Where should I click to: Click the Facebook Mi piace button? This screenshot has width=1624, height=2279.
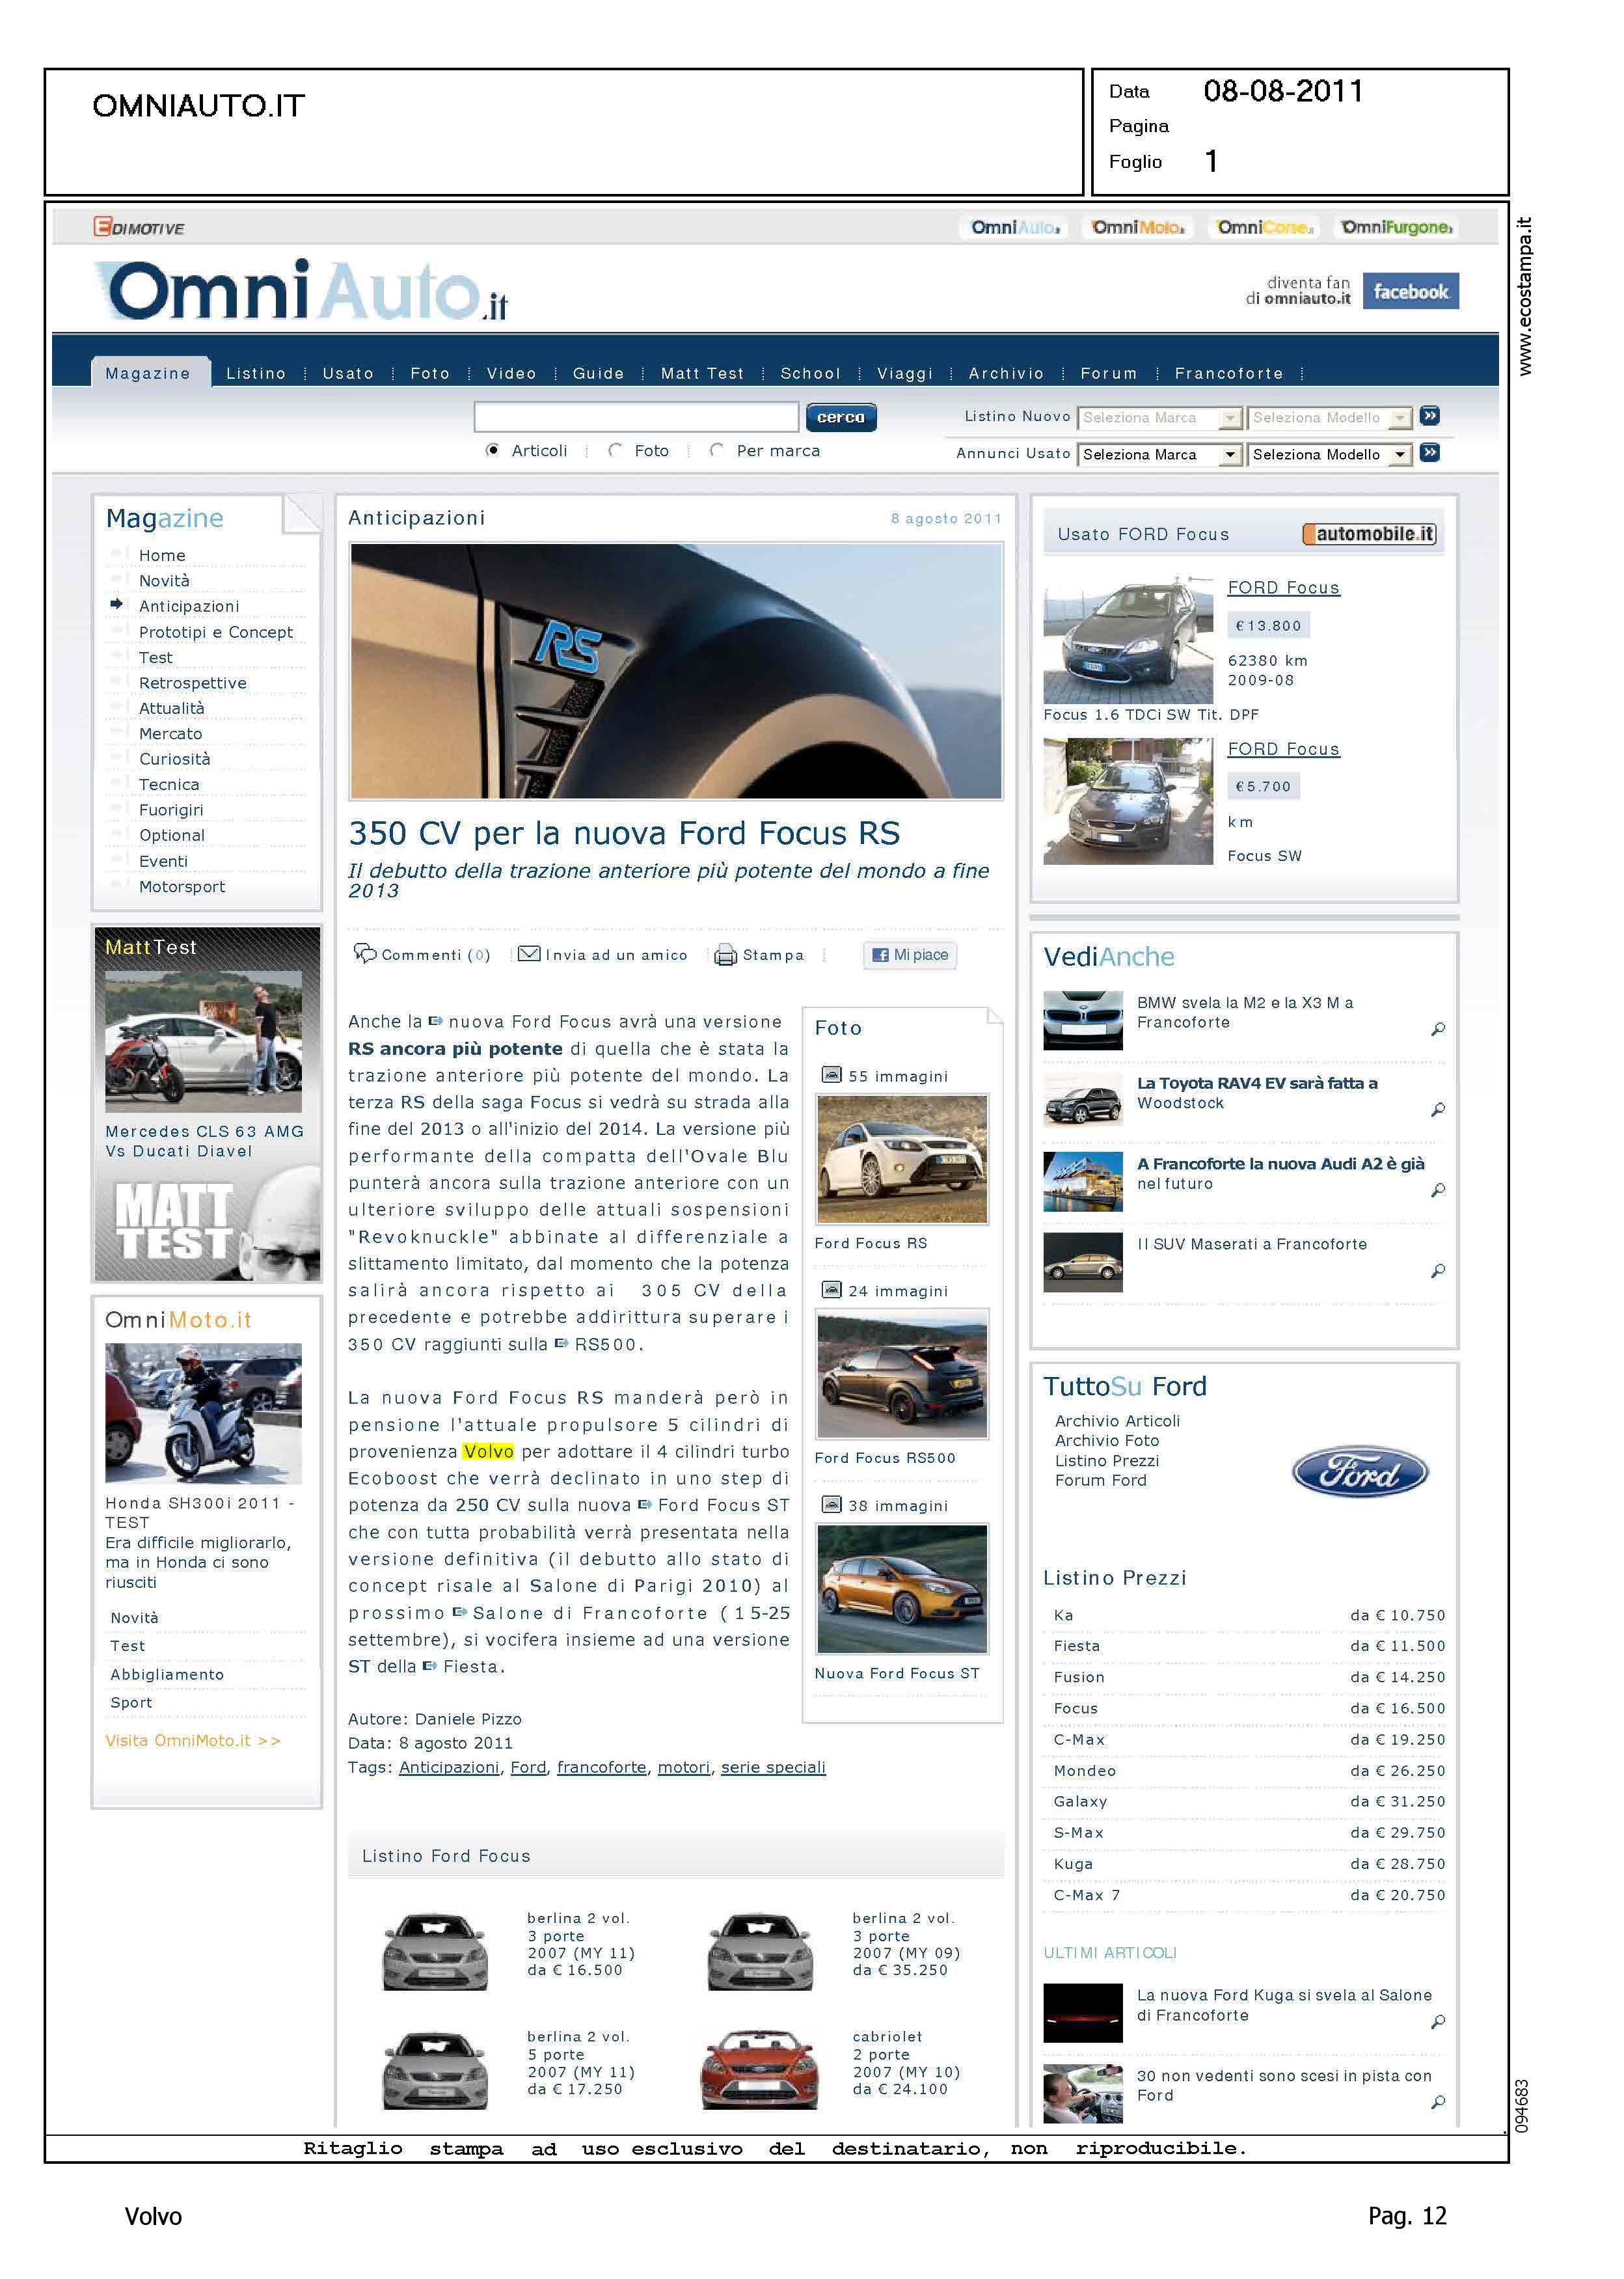coord(909,955)
